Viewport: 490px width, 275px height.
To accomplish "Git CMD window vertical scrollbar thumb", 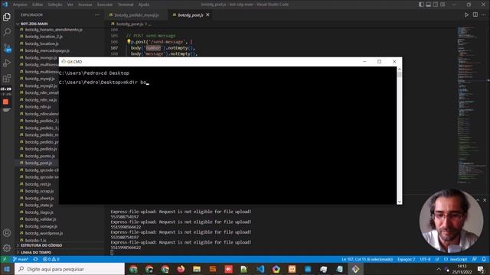I will (400, 74).
